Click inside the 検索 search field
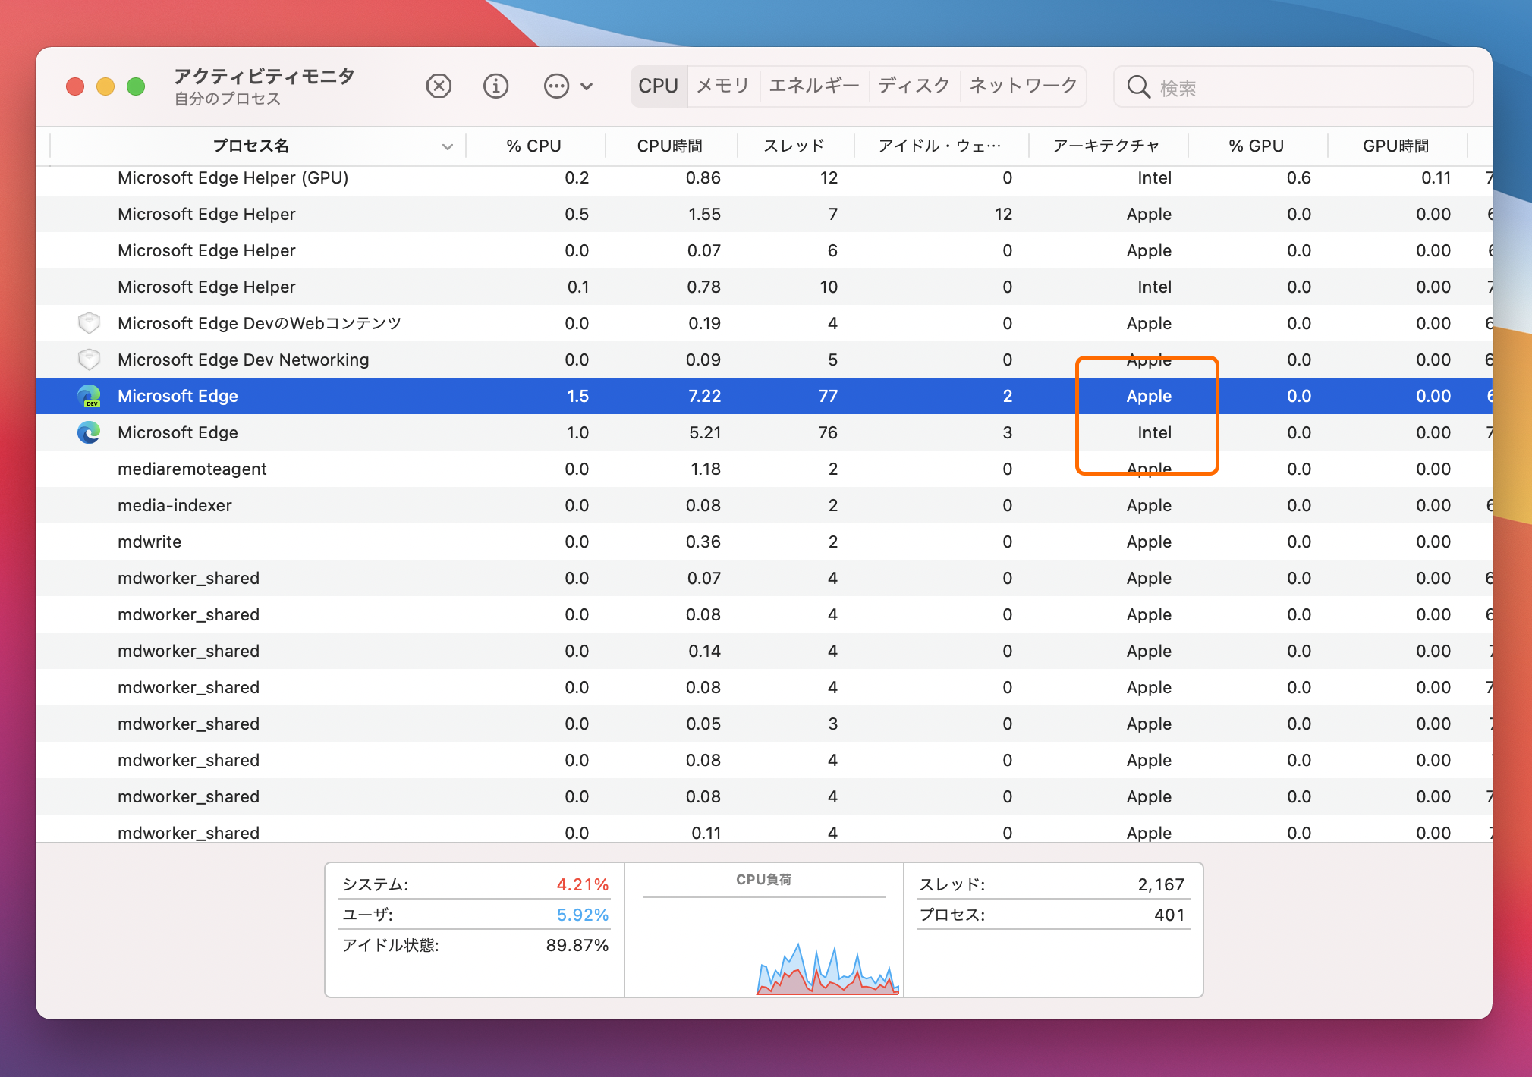Viewport: 1532px width, 1077px height. click(x=1290, y=86)
